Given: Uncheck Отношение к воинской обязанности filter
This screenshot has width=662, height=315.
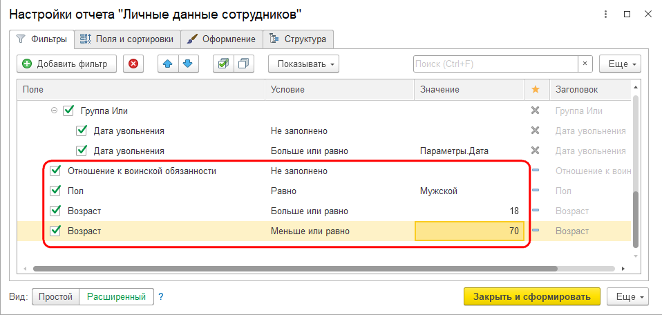Looking at the screenshot, I should [x=55, y=171].
